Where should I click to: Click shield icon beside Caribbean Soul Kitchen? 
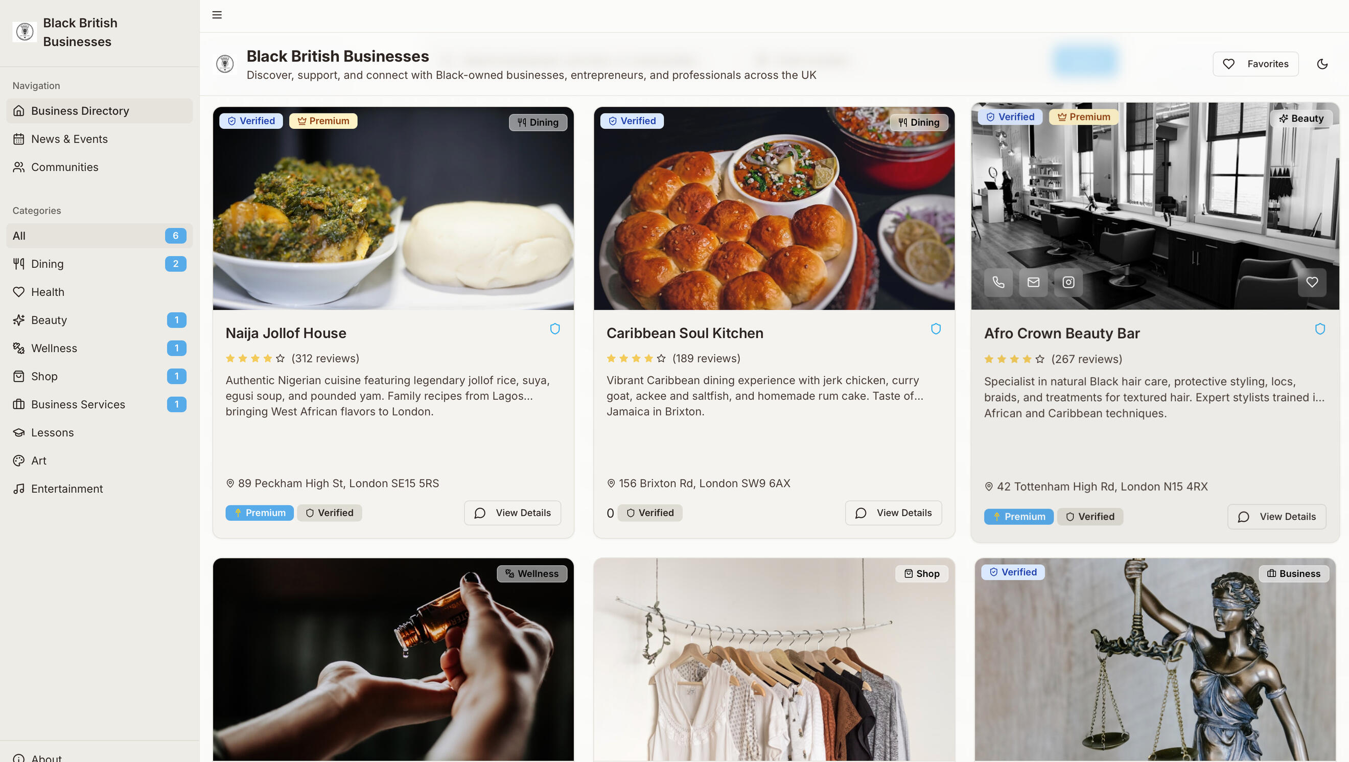coord(936,329)
